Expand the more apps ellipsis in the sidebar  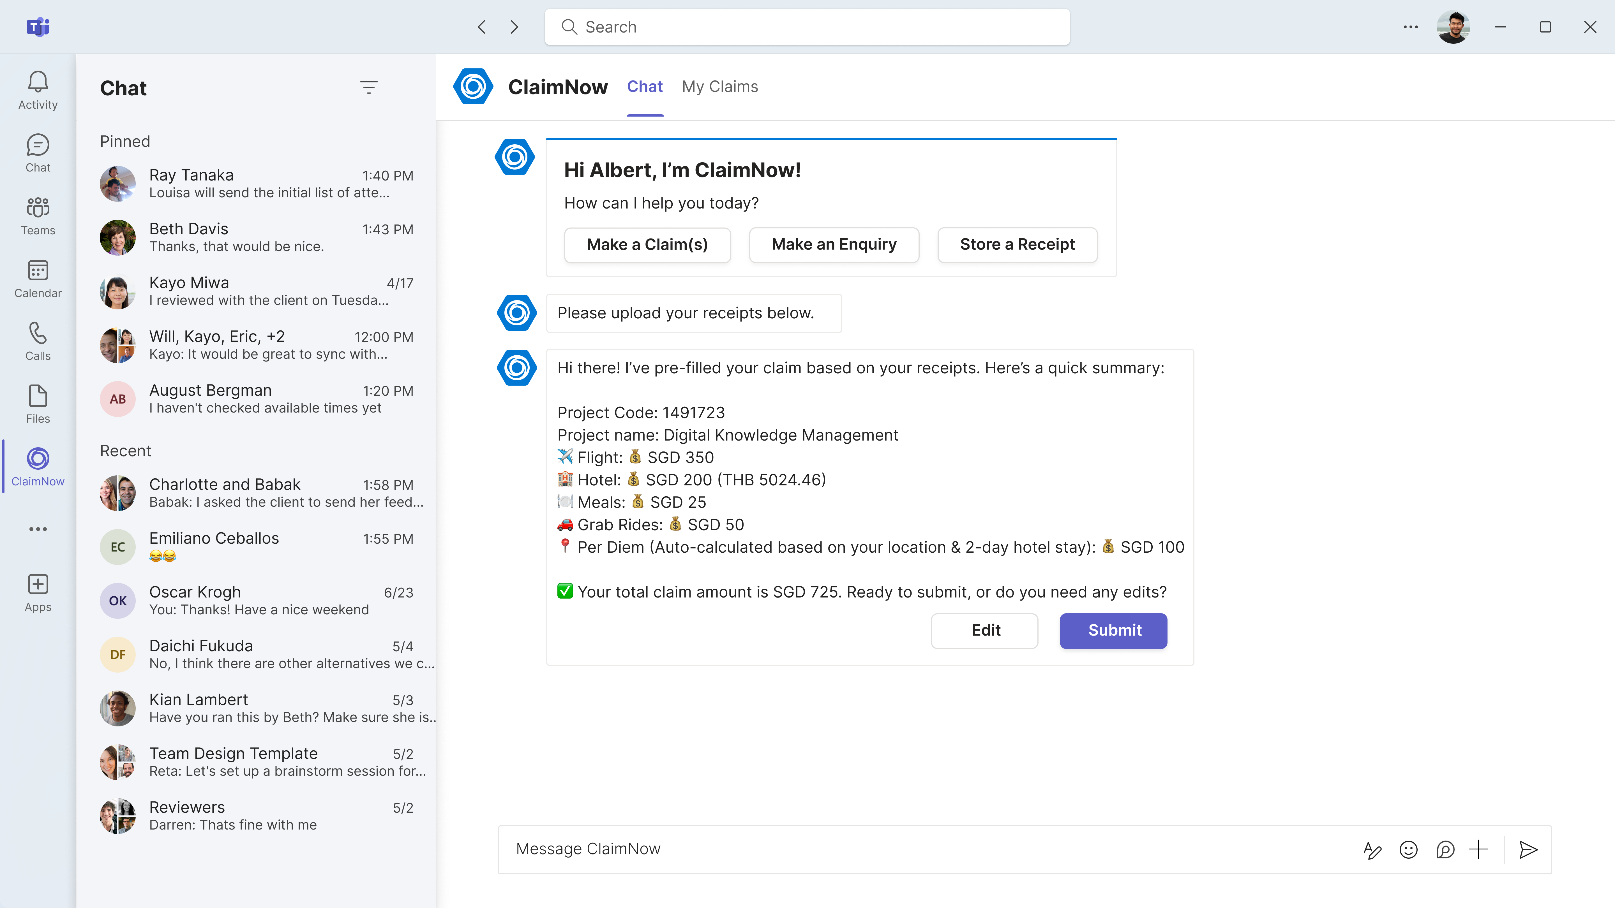38,529
